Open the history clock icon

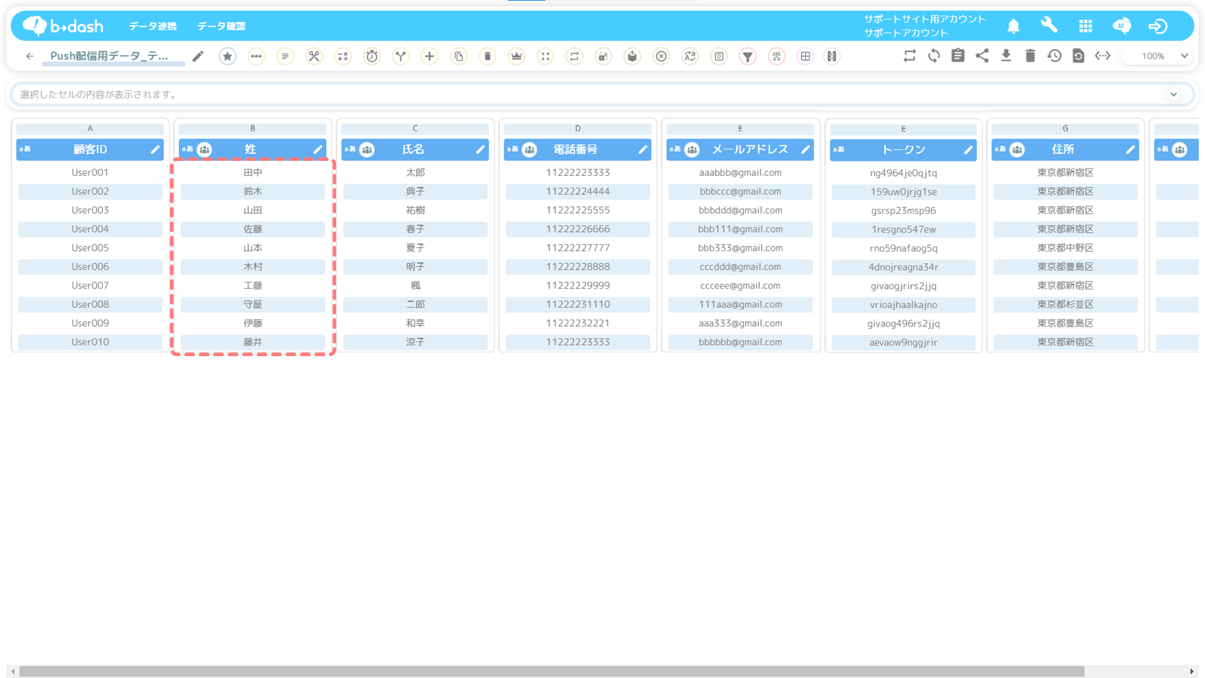click(1054, 56)
